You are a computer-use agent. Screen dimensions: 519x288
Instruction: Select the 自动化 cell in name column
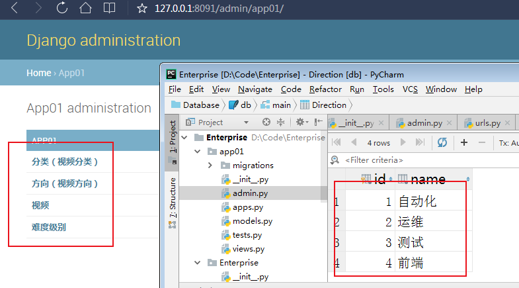click(x=433, y=201)
